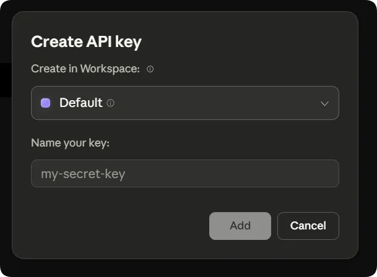Click the "Name your key:" label

70,143
